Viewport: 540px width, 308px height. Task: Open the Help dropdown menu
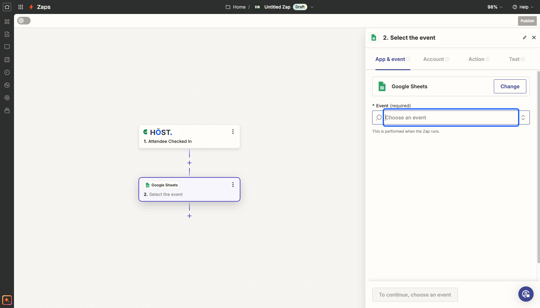[523, 7]
